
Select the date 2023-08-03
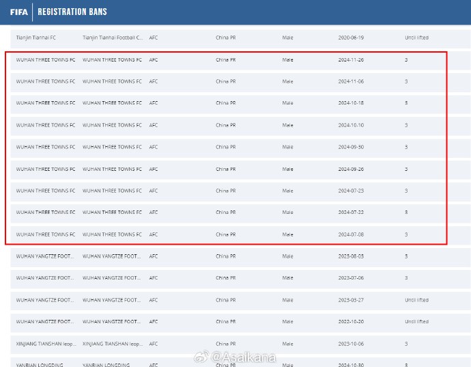click(x=351, y=256)
